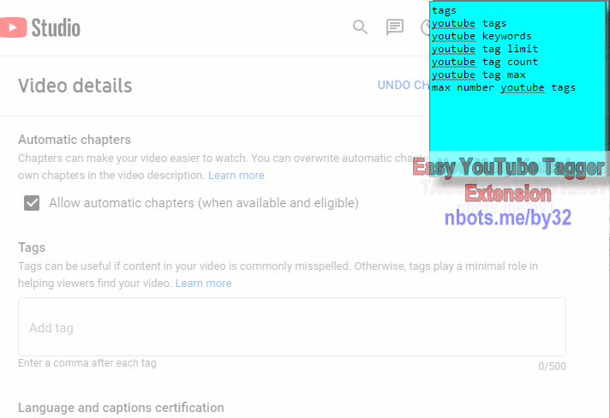This screenshot has height=418, width=610.
Task: Click the Tags section heading
Action: tap(32, 248)
